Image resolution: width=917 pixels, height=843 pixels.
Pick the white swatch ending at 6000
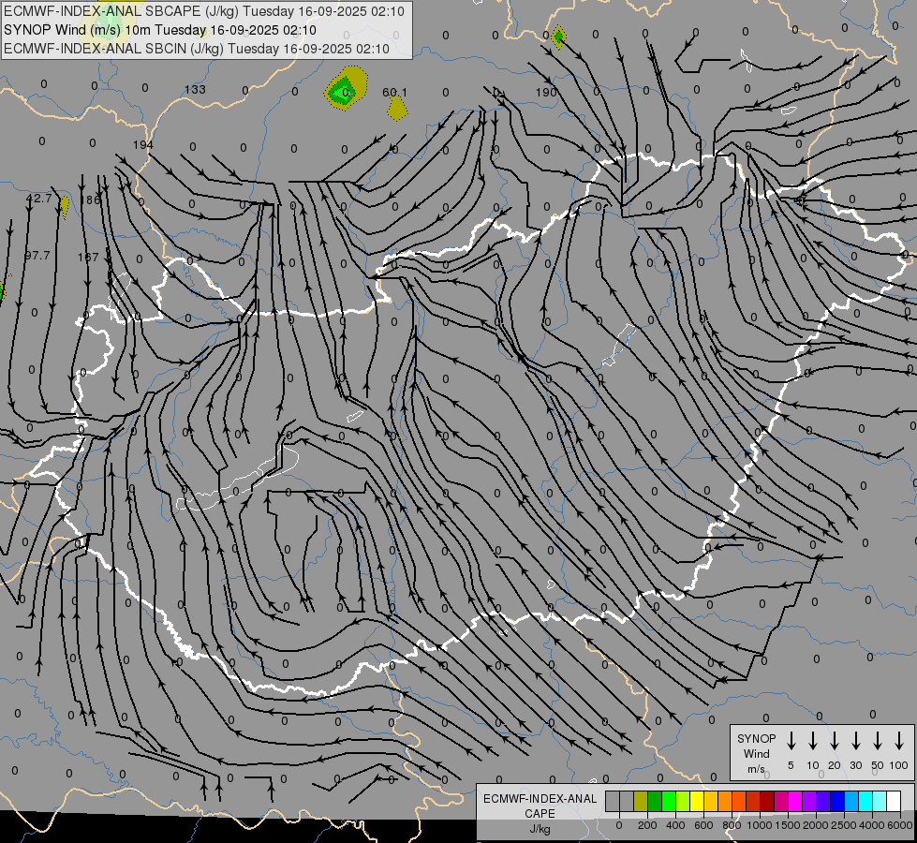pyautogui.click(x=894, y=801)
